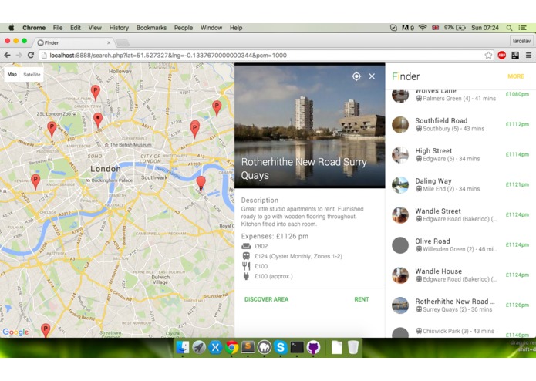Screen dimensions: 536x381
Task: Open GitHub Desktop from the dock
Action: click(313, 348)
